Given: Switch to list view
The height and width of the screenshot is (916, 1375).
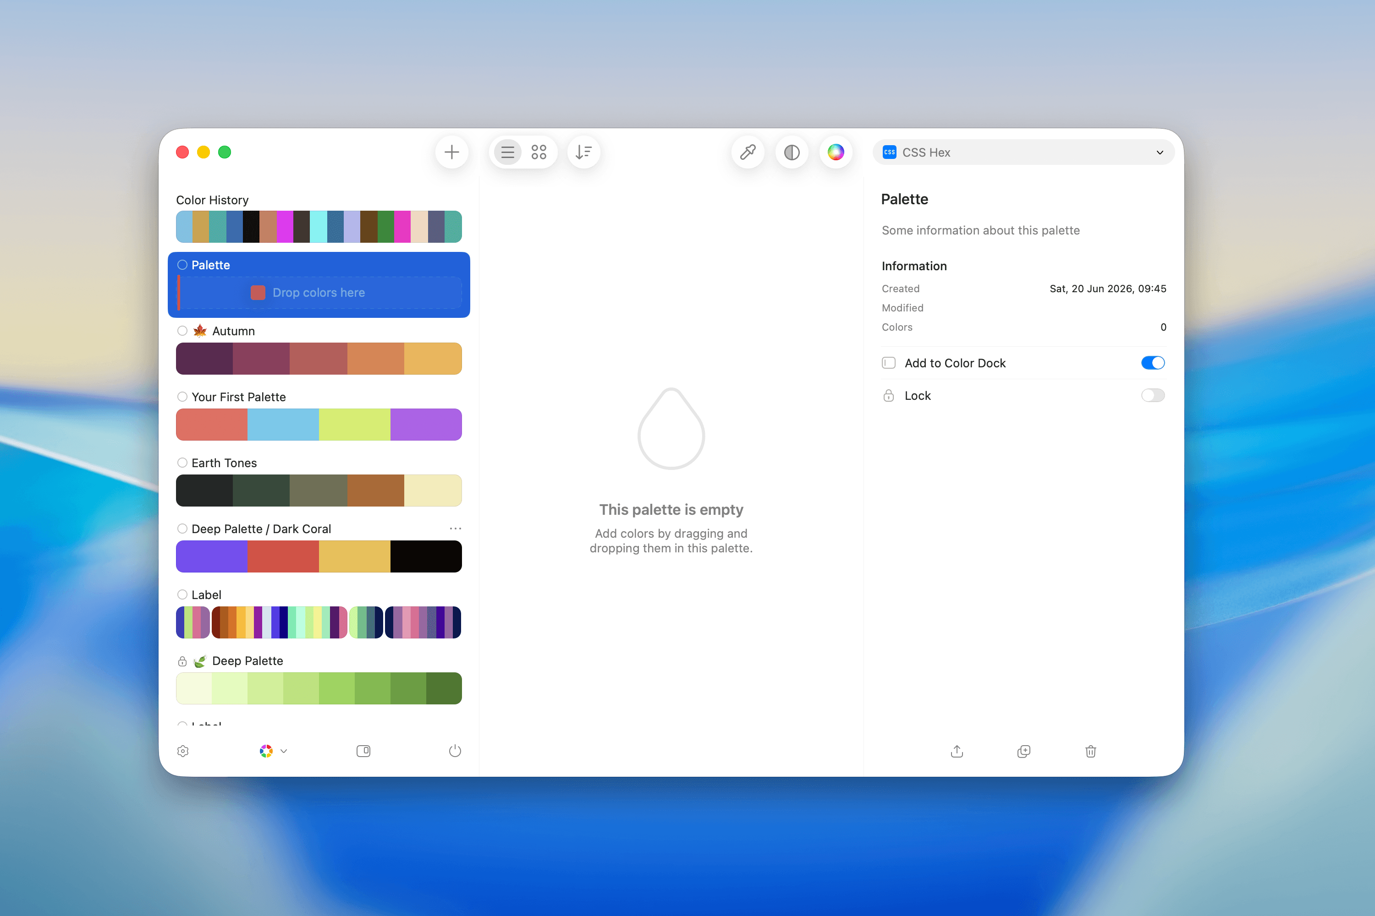Looking at the screenshot, I should 507,153.
